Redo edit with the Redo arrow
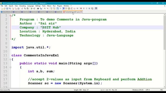Screen dimensions: 166x93 pyautogui.click(x=34, y=9)
